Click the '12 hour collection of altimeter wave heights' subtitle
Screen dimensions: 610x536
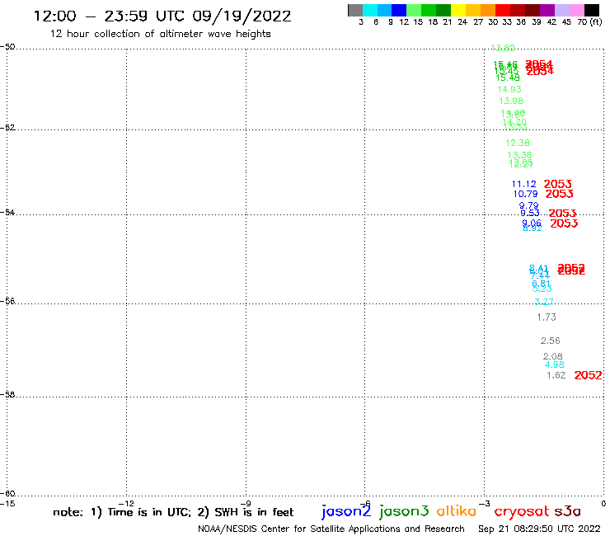coord(160,34)
